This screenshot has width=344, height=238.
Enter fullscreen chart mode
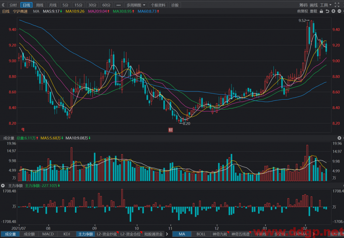pyautogui.click(x=337, y=5)
